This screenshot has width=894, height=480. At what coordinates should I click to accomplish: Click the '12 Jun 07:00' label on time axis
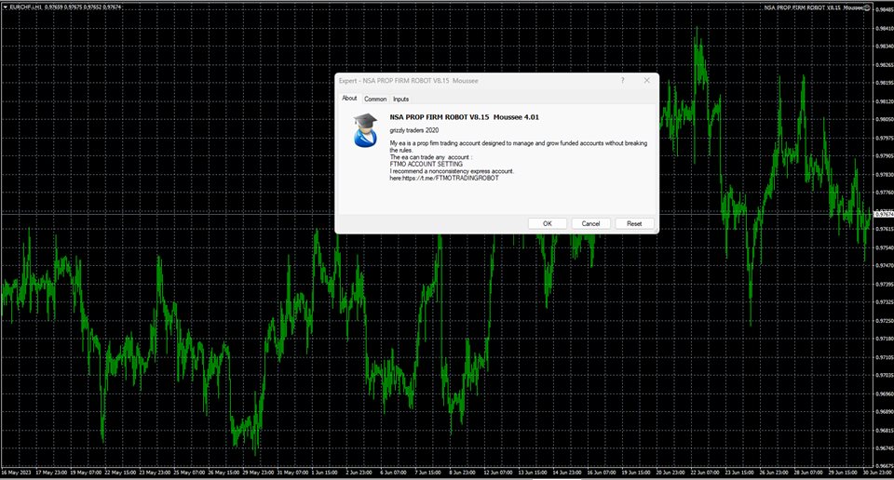499,472
